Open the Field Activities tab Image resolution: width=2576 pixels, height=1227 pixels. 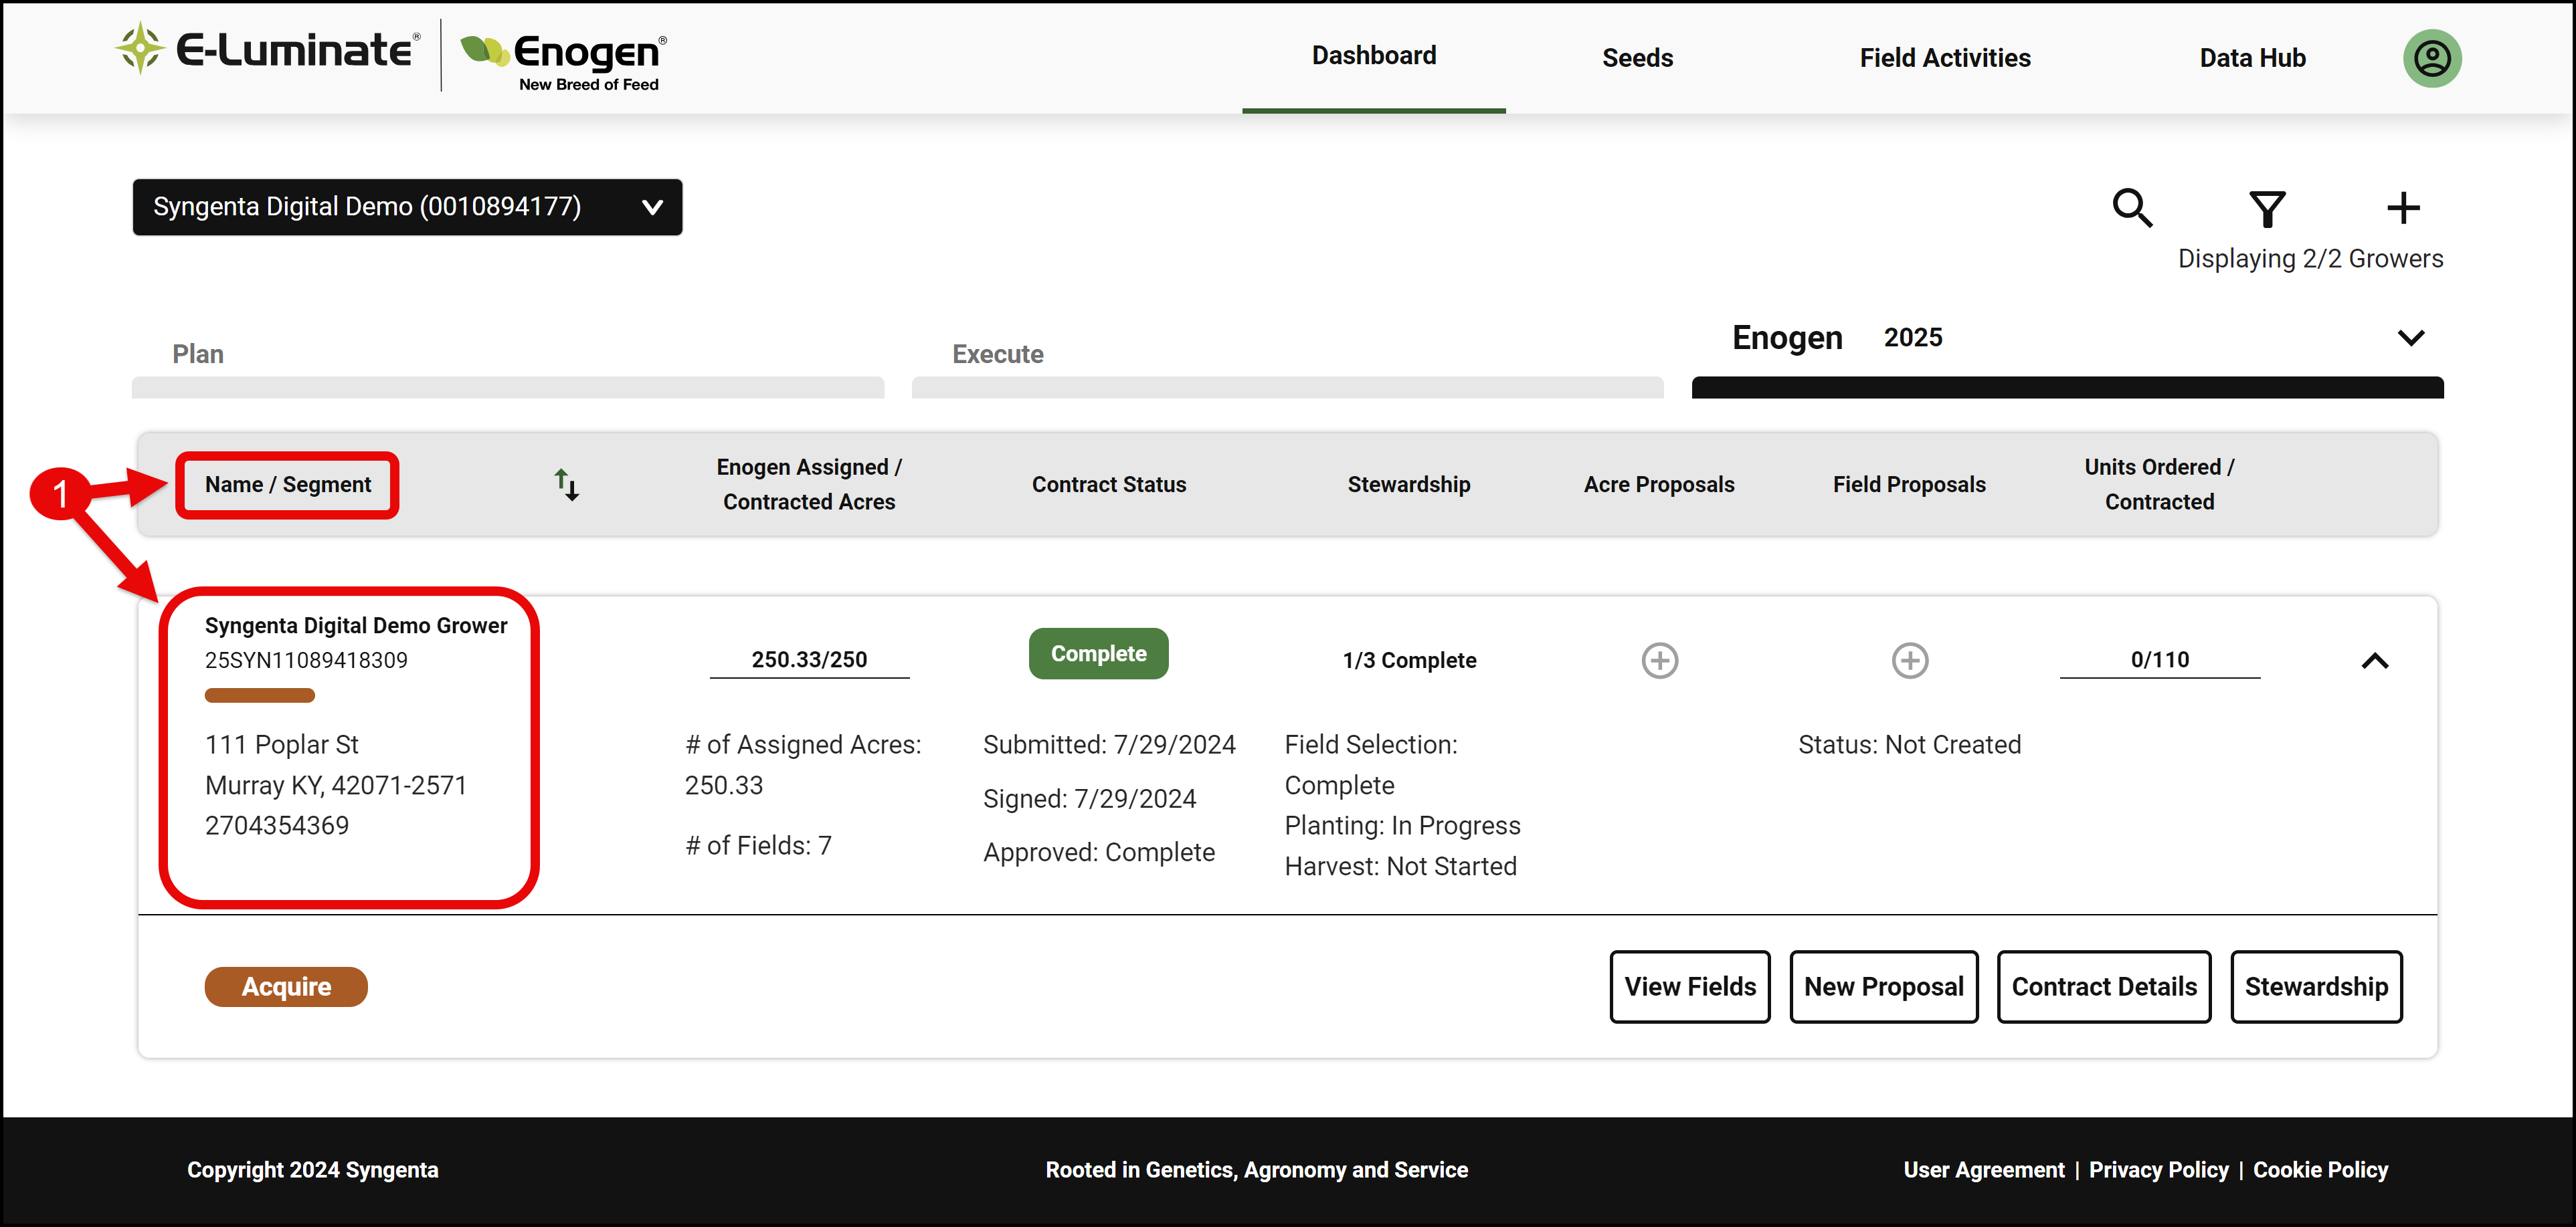(x=1945, y=58)
